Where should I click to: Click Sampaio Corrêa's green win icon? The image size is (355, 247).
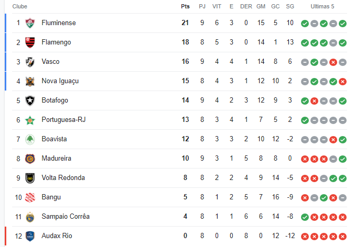(305, 217)
